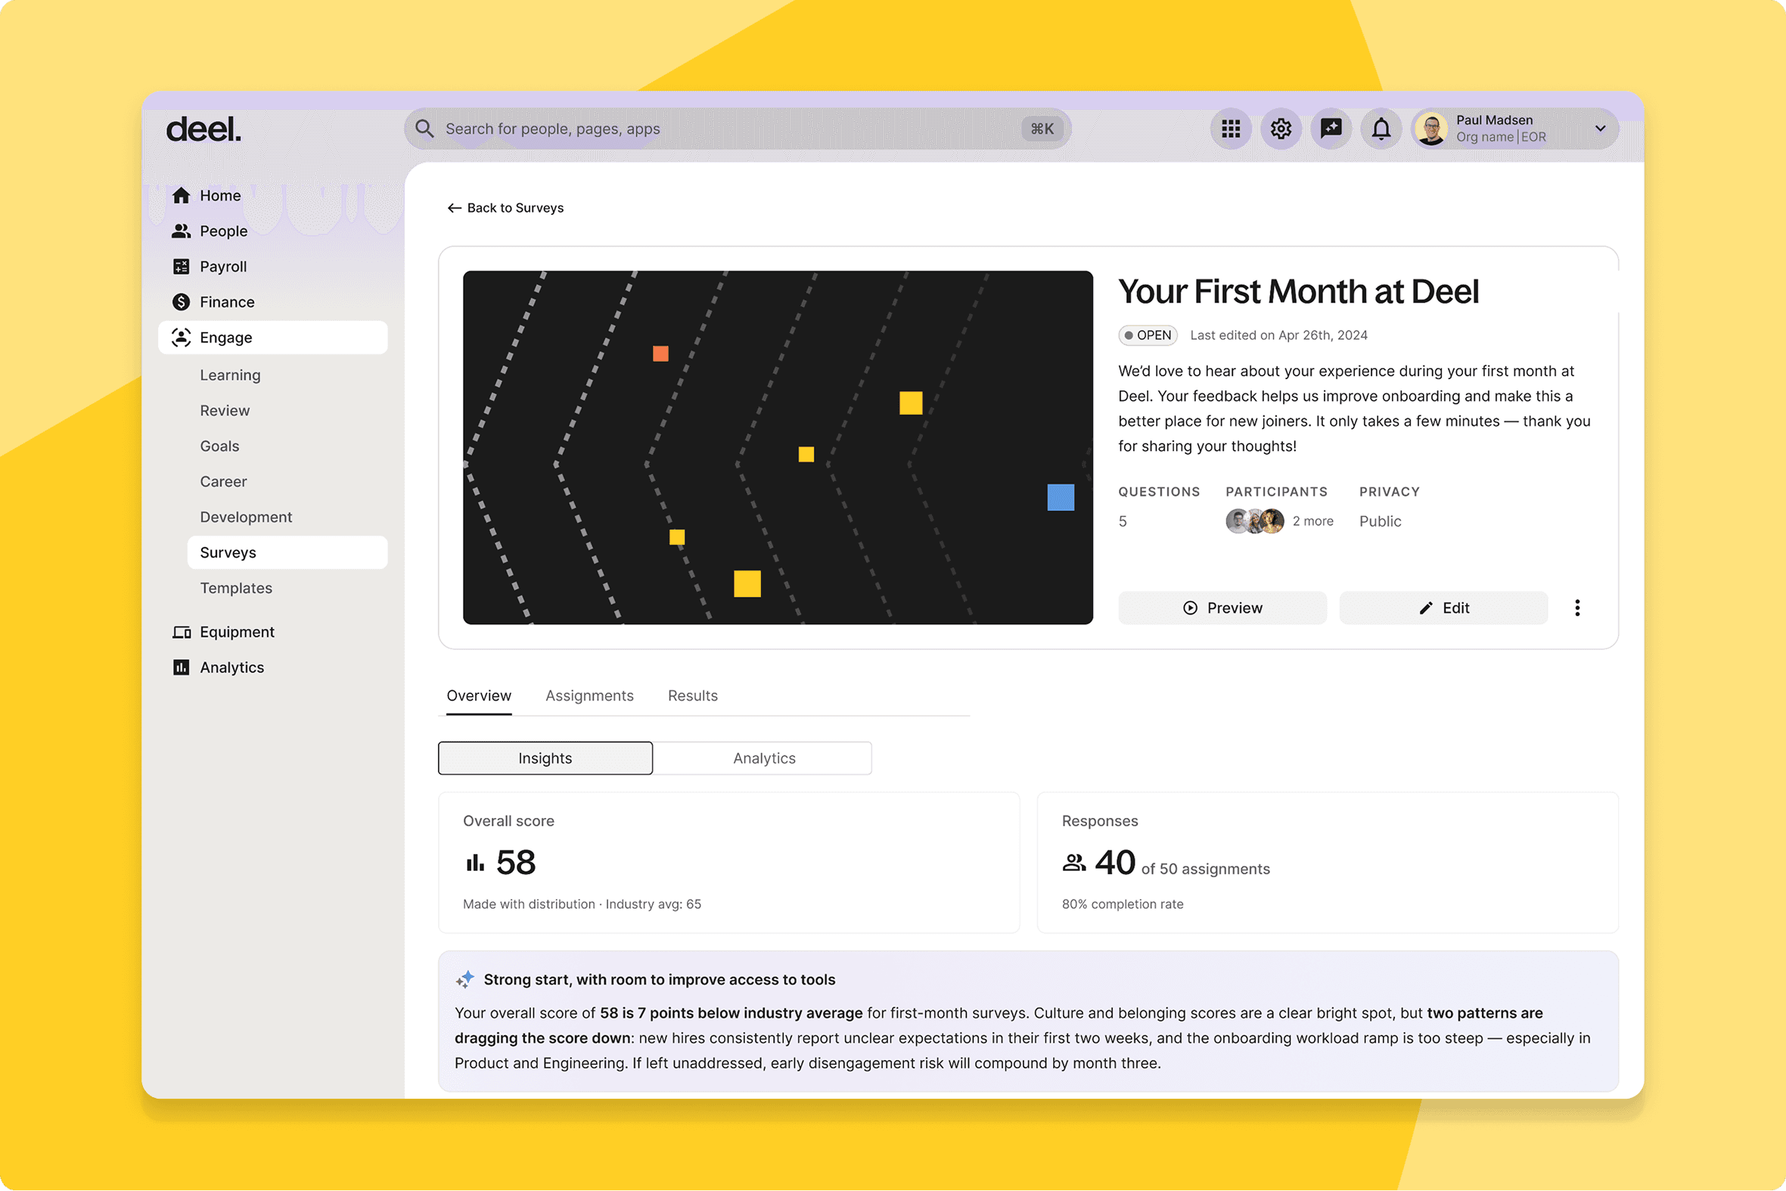
Task: Click the Finance dollar icon
Action: pos(181,302)
